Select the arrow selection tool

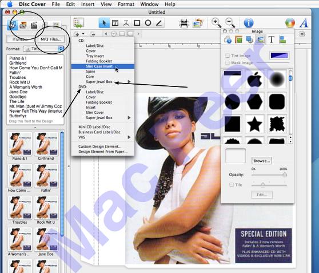point(104,23)
